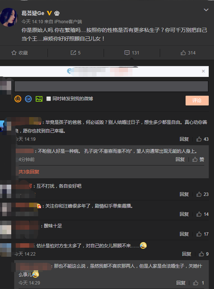Reply to the comment posted at 14:22
The image size is (214, 289).
click(x=187, y=254)
